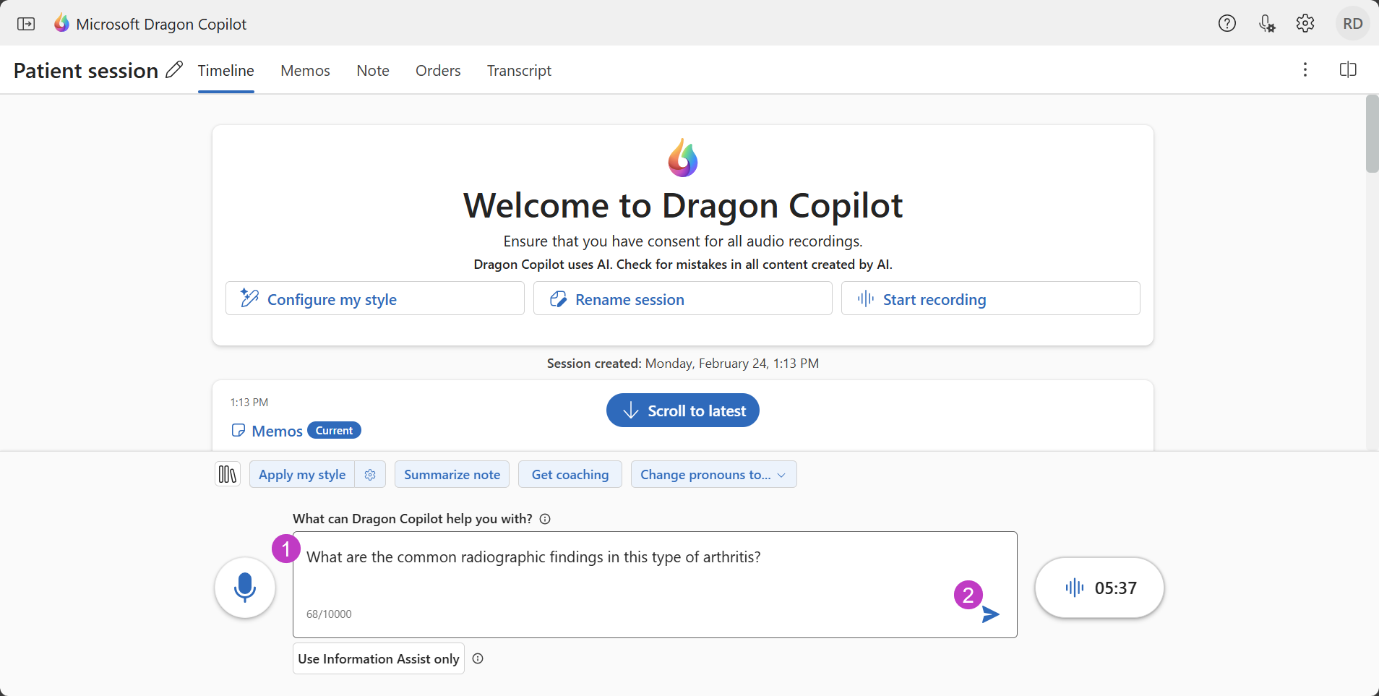Open the three-dot more options menu
The width and height of the screenshot is (1379, 696).
pyautogui.click(x=1305, y=70)
